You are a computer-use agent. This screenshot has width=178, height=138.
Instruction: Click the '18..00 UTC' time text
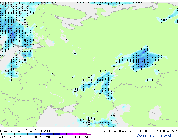147,131
